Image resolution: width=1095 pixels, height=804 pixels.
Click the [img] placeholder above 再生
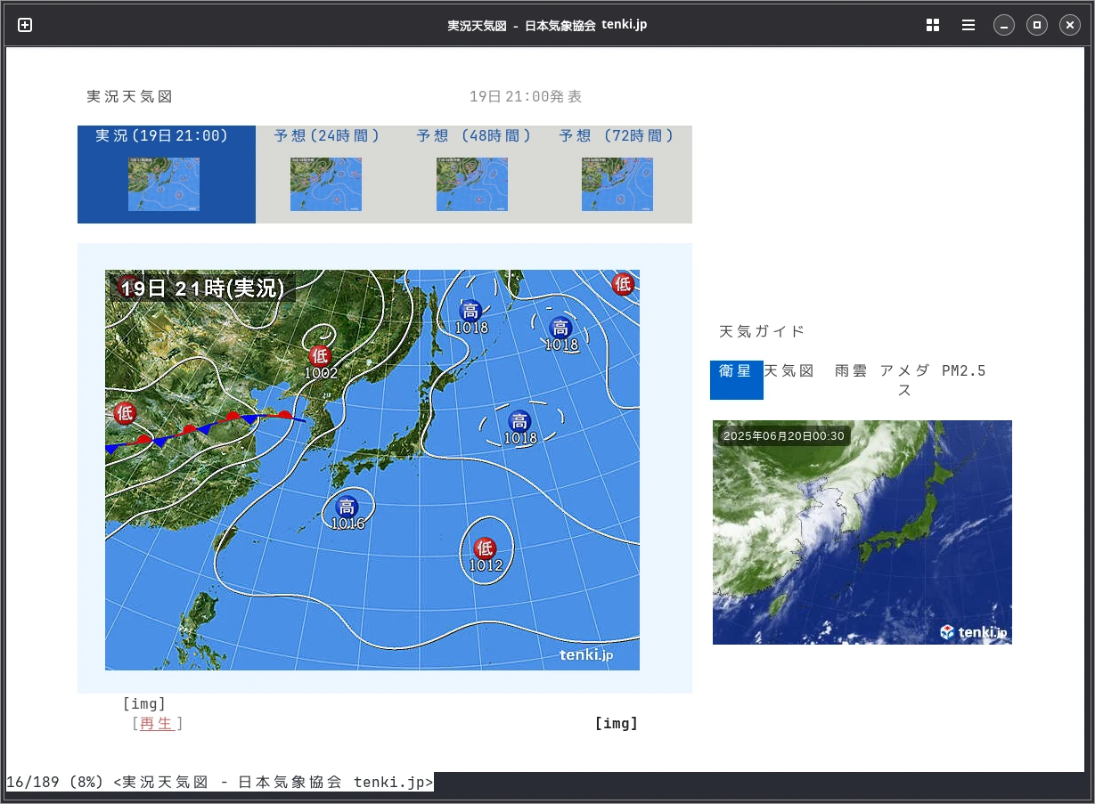click(x=144, y=704)
